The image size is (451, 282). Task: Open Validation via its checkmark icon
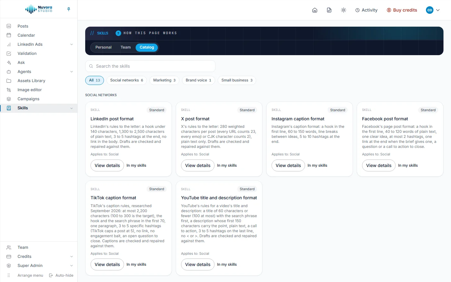9,53
